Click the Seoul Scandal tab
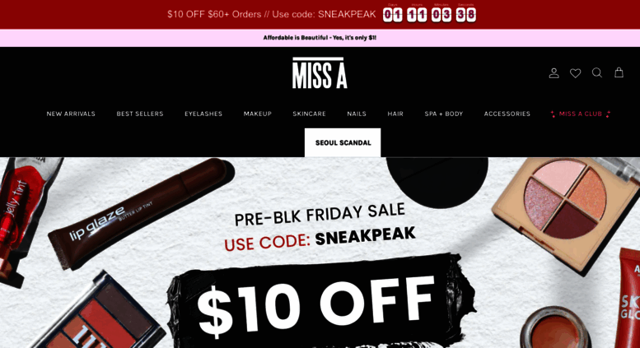640x348 pixels. tap(343, 142)
